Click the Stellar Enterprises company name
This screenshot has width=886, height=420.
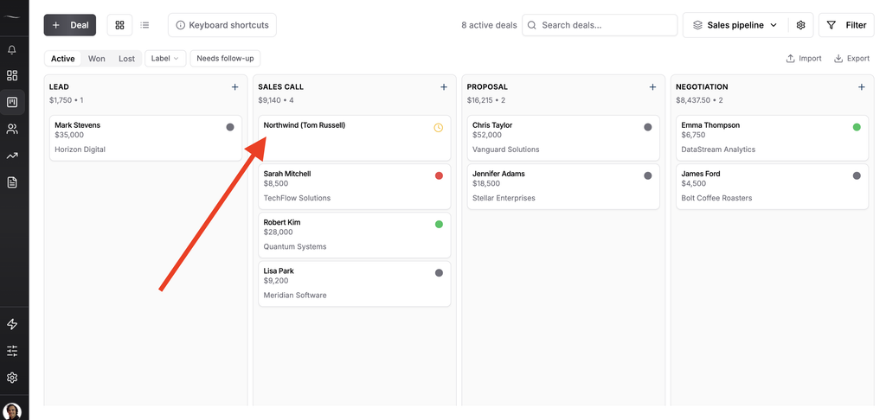click(504, 198)
